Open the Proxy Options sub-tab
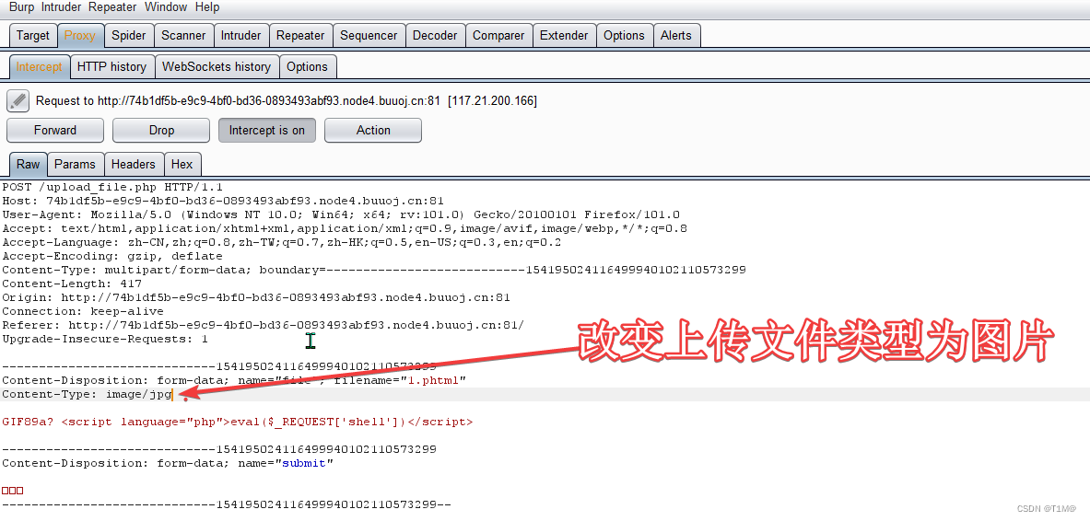The width and height of the screenshot is (1090, 521). [307, 66]
